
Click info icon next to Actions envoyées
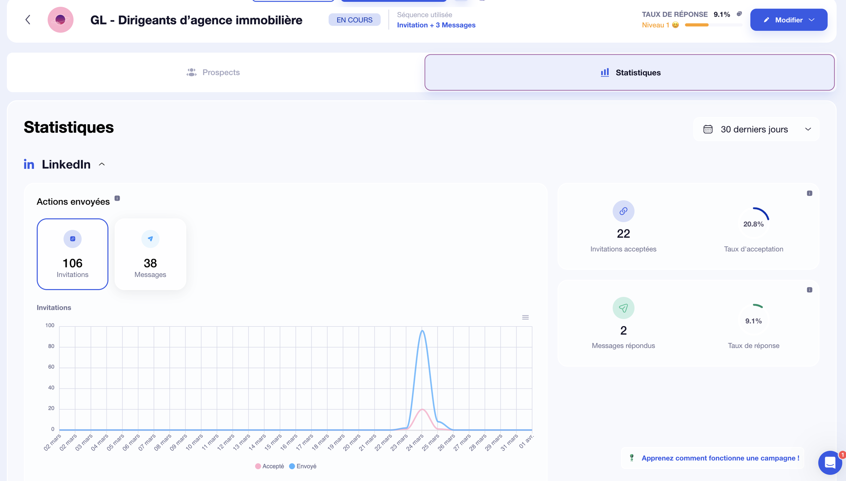(x=117, y=198)
